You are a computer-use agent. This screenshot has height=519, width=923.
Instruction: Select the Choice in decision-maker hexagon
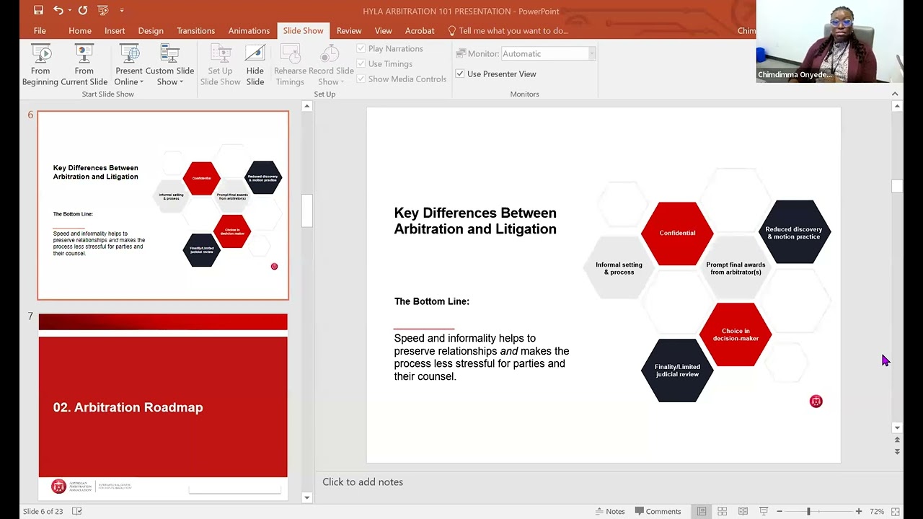click(736, 334)
